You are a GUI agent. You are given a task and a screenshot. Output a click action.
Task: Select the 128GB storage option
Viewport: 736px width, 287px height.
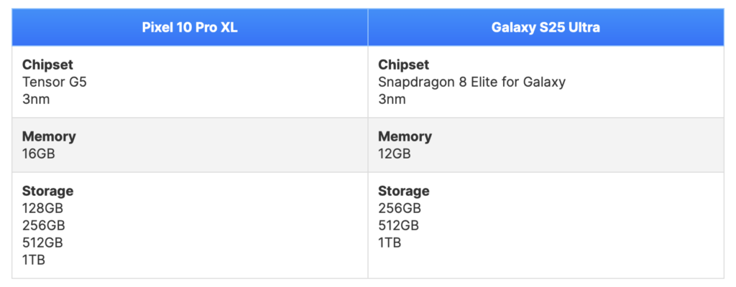42,208
